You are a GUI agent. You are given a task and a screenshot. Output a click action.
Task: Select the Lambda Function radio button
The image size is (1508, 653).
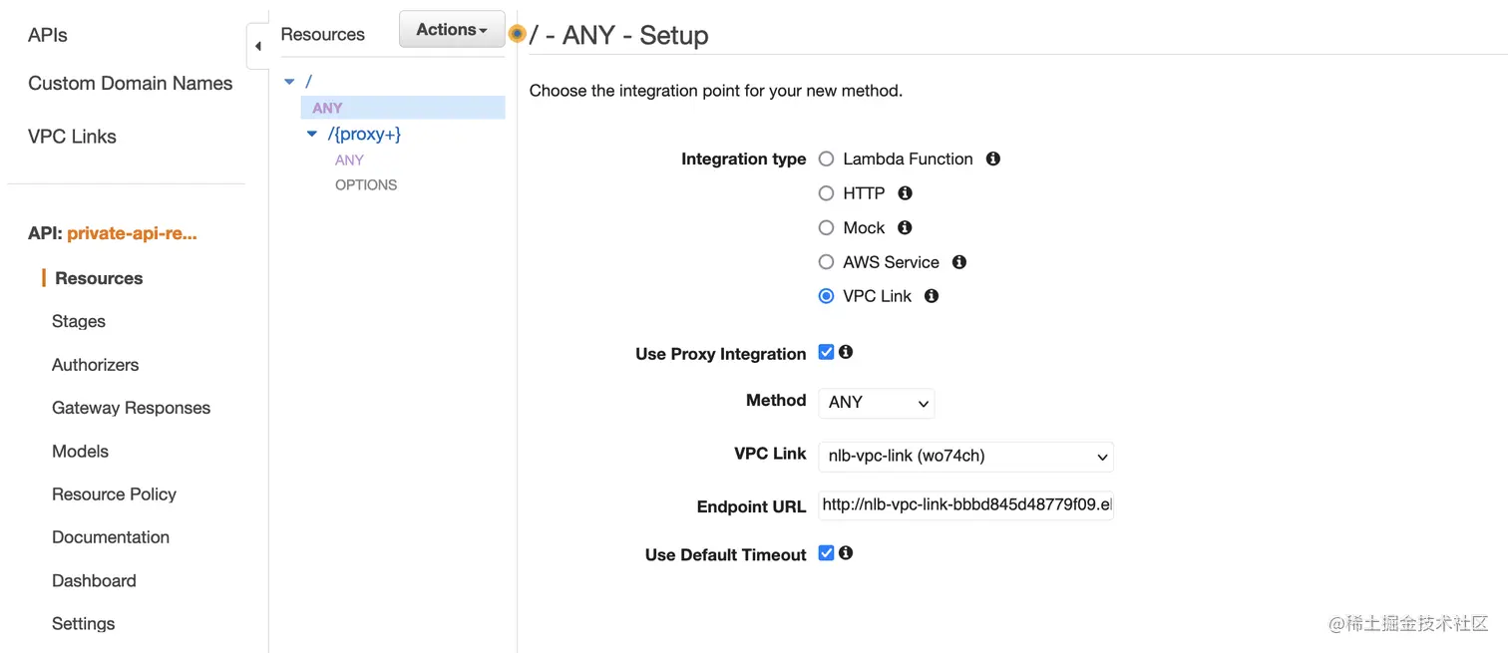click(x=826, y=159)
